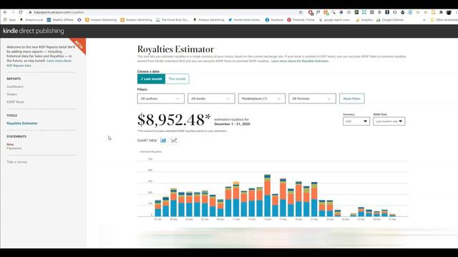Click the Reset filters button

pos(351,99)
